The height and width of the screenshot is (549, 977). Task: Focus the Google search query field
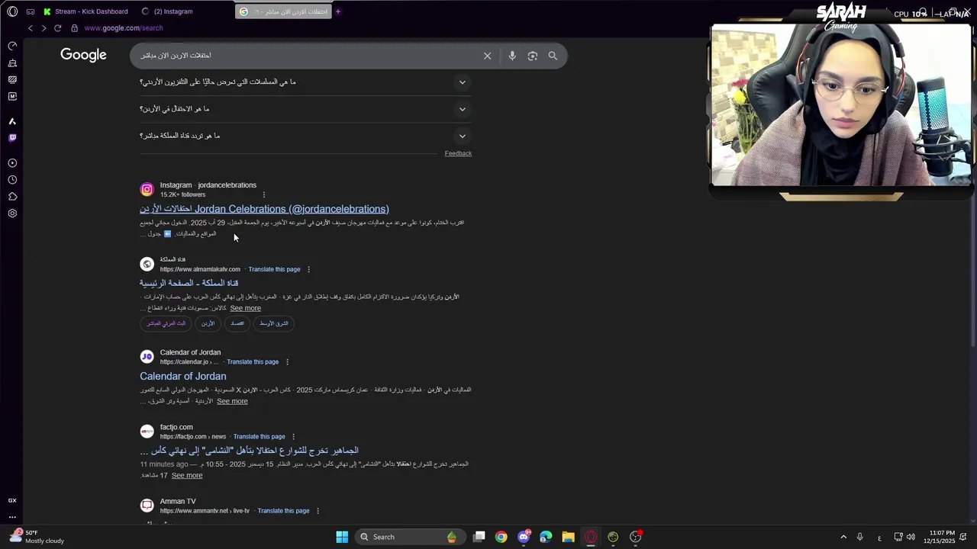pos(305,56)
